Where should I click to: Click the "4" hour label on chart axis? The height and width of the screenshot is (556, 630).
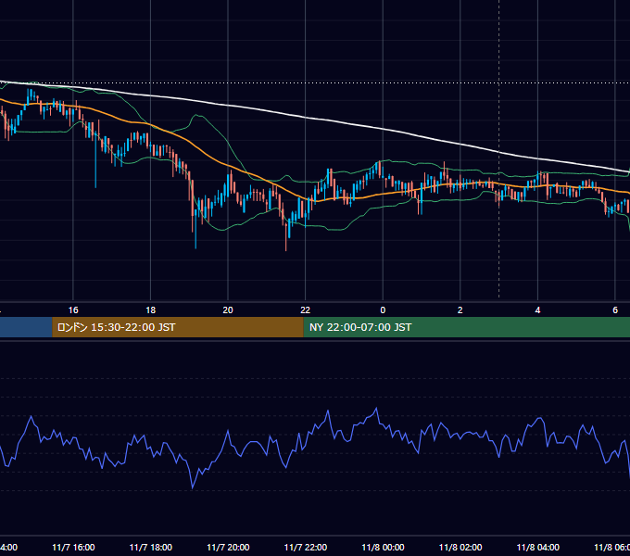537,310
